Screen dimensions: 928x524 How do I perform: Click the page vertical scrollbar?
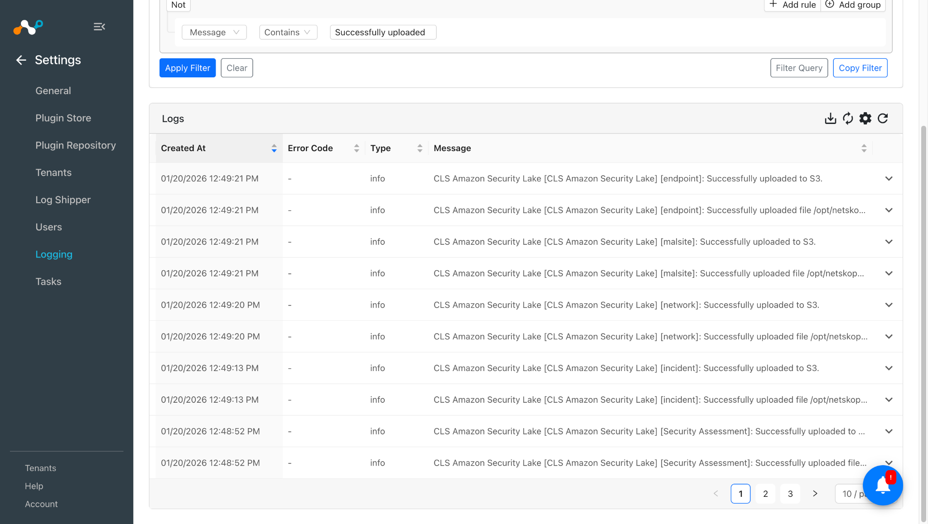pos(923,324)
